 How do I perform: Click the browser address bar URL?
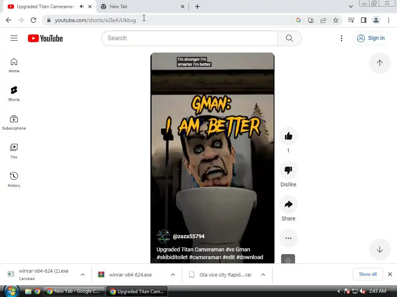click(95, 20)
